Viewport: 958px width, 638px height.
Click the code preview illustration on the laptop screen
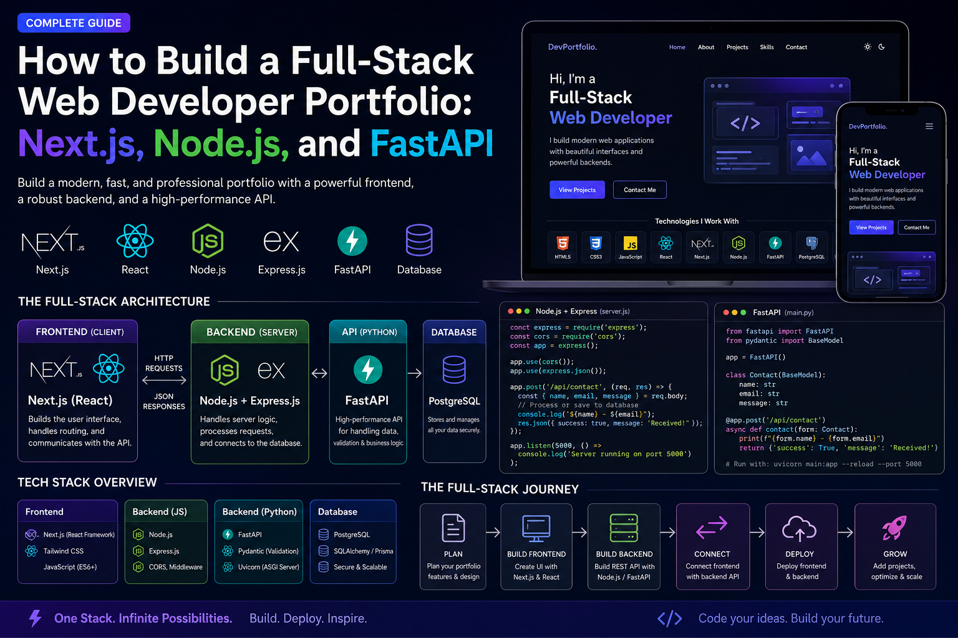pos(777,130)
